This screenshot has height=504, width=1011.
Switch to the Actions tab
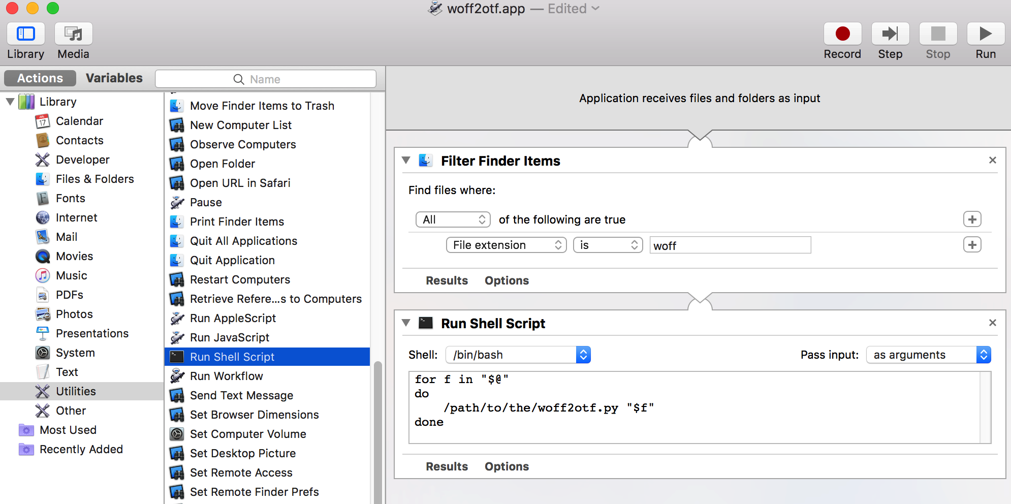pyautogui.click(x=40, y=78)
